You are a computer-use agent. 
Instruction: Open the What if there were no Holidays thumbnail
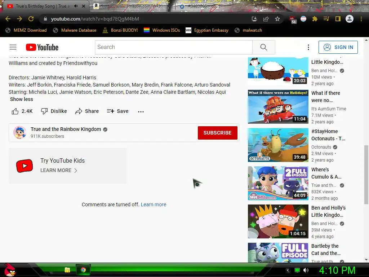[x=278, y=106]
